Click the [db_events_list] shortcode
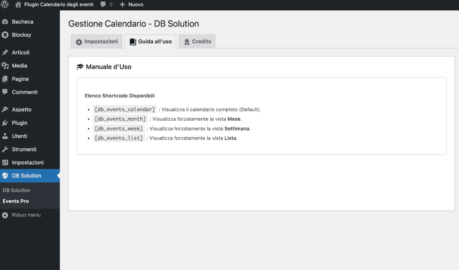 click(x=118, y=138)
